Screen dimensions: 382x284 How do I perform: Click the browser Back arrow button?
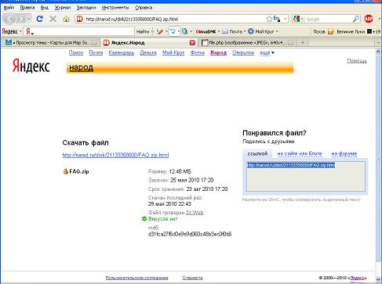pyautogui.click(x=9, y=19)
